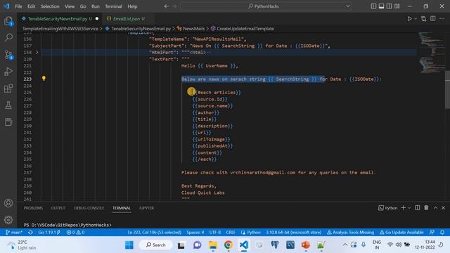450x253 pixels.
Task: Split the terminal panel
Action: pyautogui.click(x=417, y=208)
